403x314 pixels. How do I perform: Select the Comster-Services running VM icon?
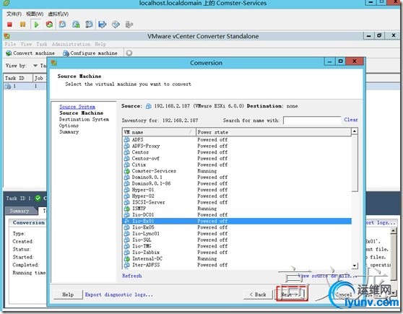click(x=126, y=171)
